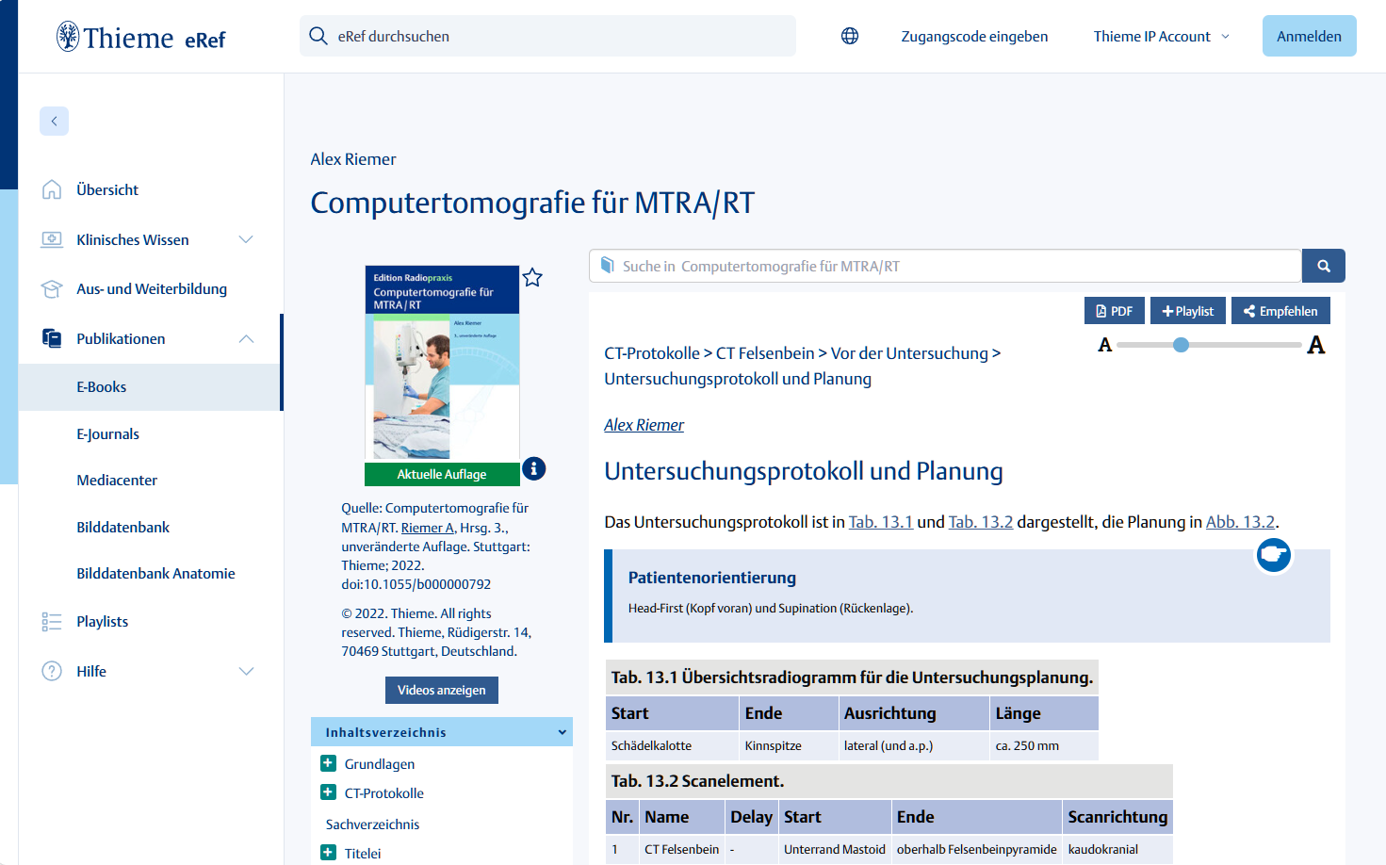Open Übersicht in the sidebar
The height and width of the screenshot is (865, 1386).
(x=107, y=189)
